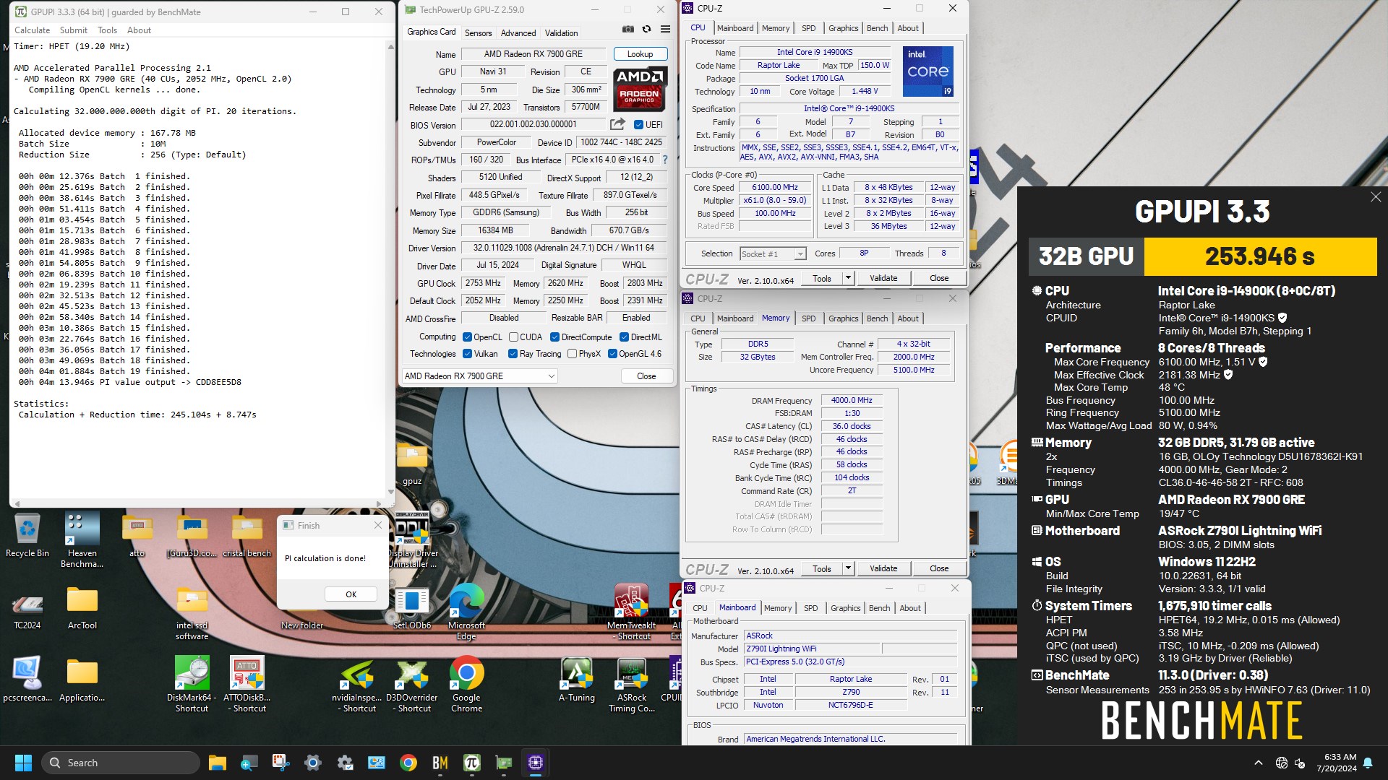1388x780 pixels.
Task: Open the clock and date in taskbar
Action: pyautogui.click(x=1336, y=763)
